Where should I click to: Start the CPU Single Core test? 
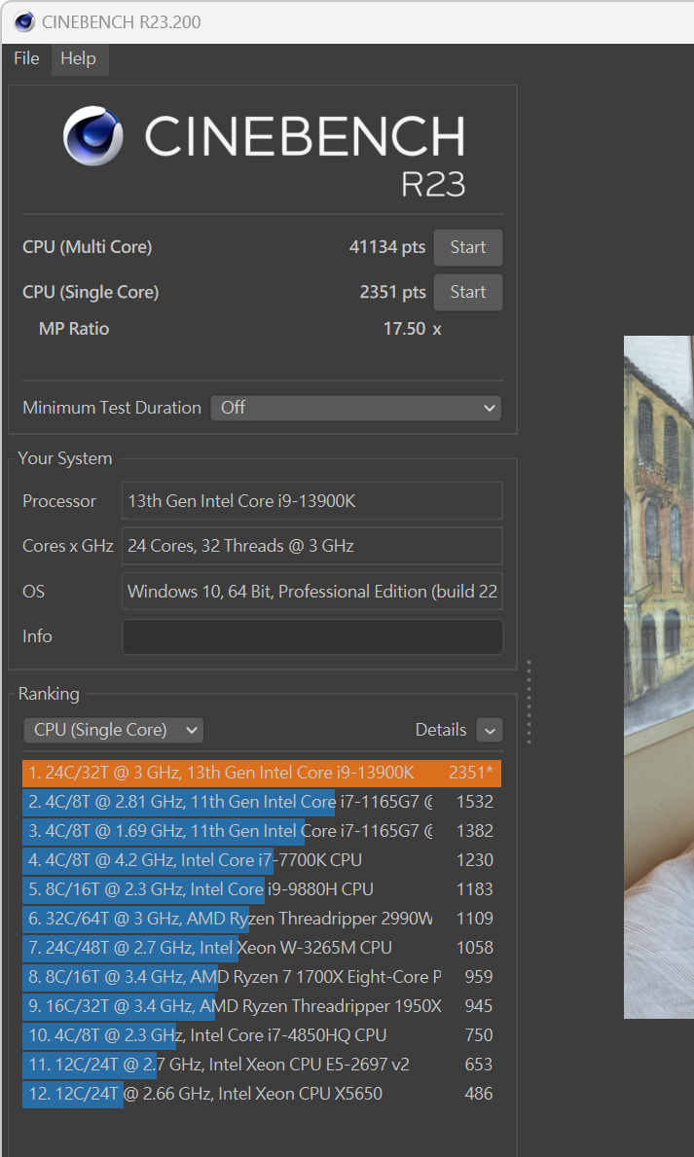(x=468, y=292)
